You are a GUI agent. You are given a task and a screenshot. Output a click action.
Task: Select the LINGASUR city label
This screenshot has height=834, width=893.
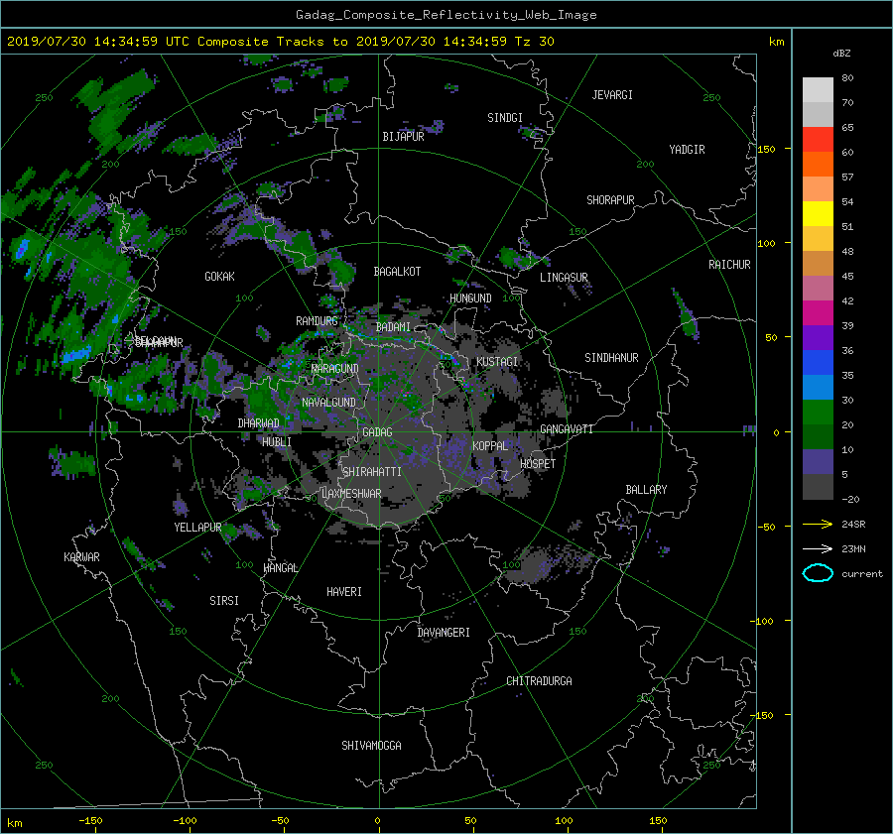[x=564, y=278]
